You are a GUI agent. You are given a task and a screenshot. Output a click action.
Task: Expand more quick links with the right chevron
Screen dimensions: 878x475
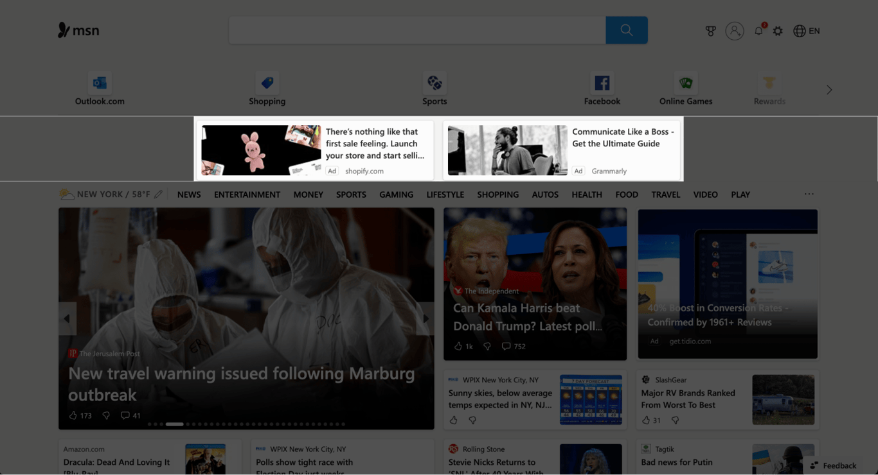pos(829,90)
